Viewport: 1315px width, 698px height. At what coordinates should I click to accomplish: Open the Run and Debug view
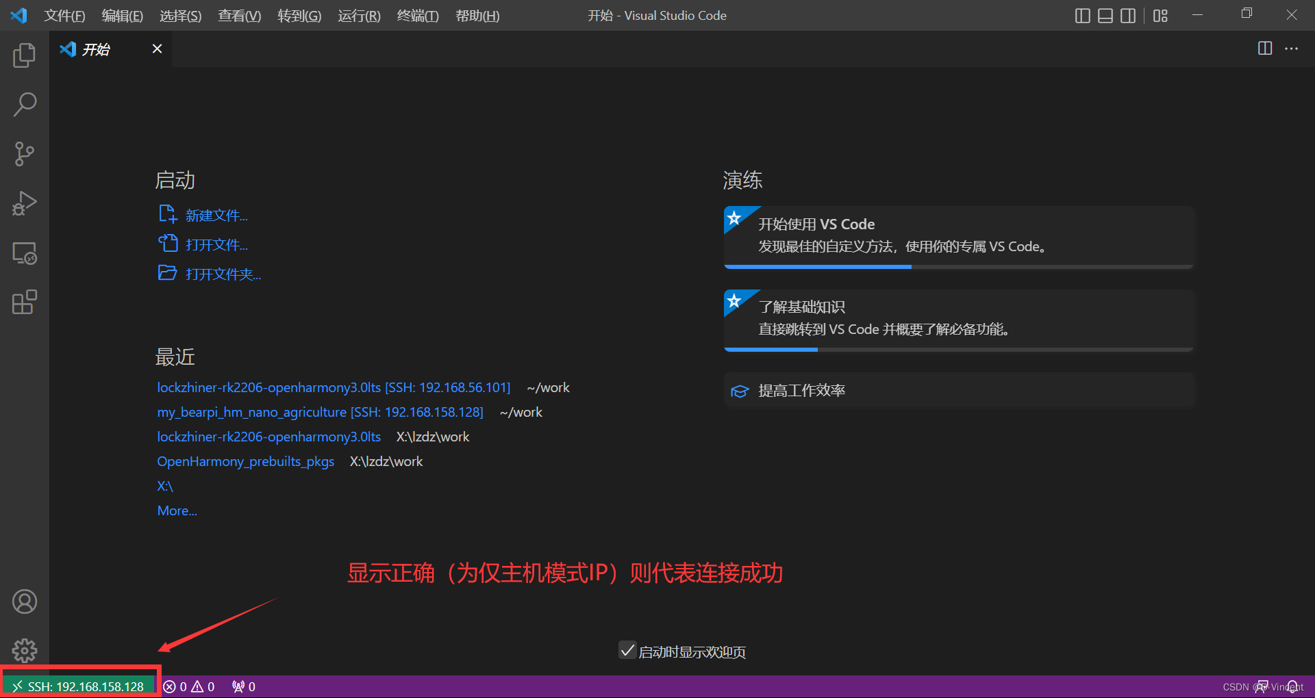coord(25,203)
